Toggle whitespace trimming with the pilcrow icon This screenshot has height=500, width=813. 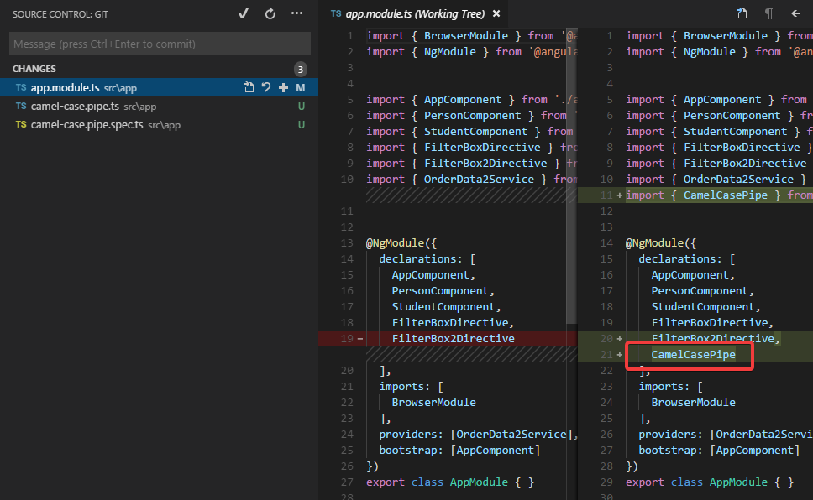[x=768, y=13]
